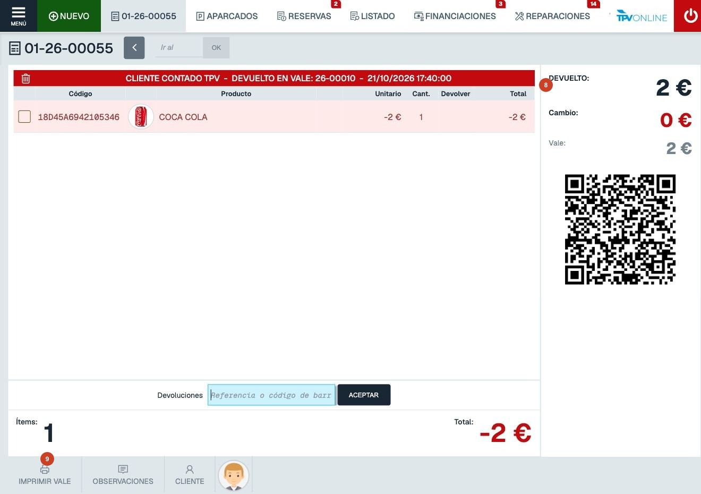
Task: Click the Devolver column header
Action: click(x=456, y=93)
